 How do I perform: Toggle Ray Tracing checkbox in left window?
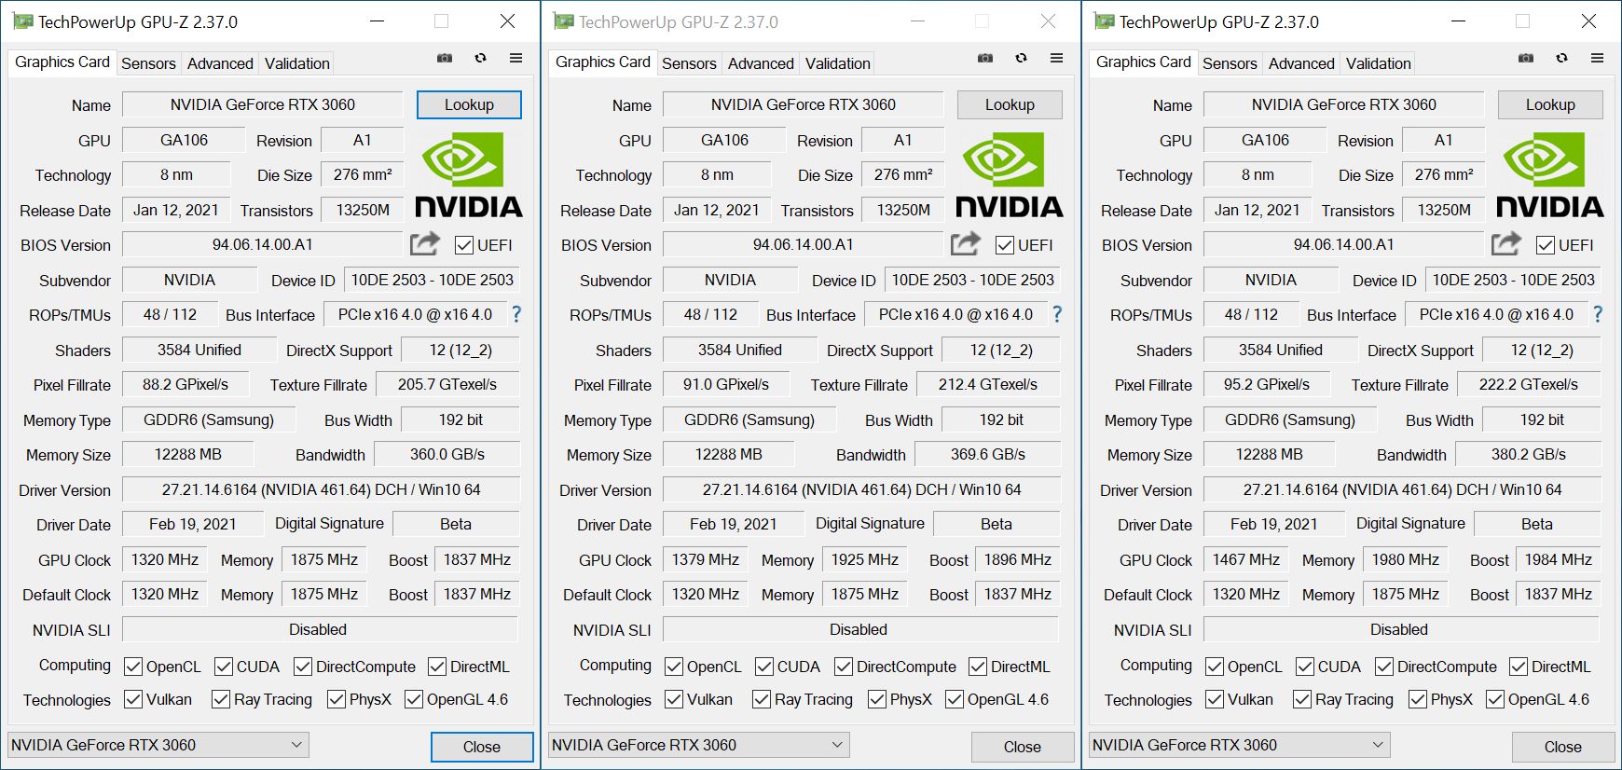pos(221,699)
